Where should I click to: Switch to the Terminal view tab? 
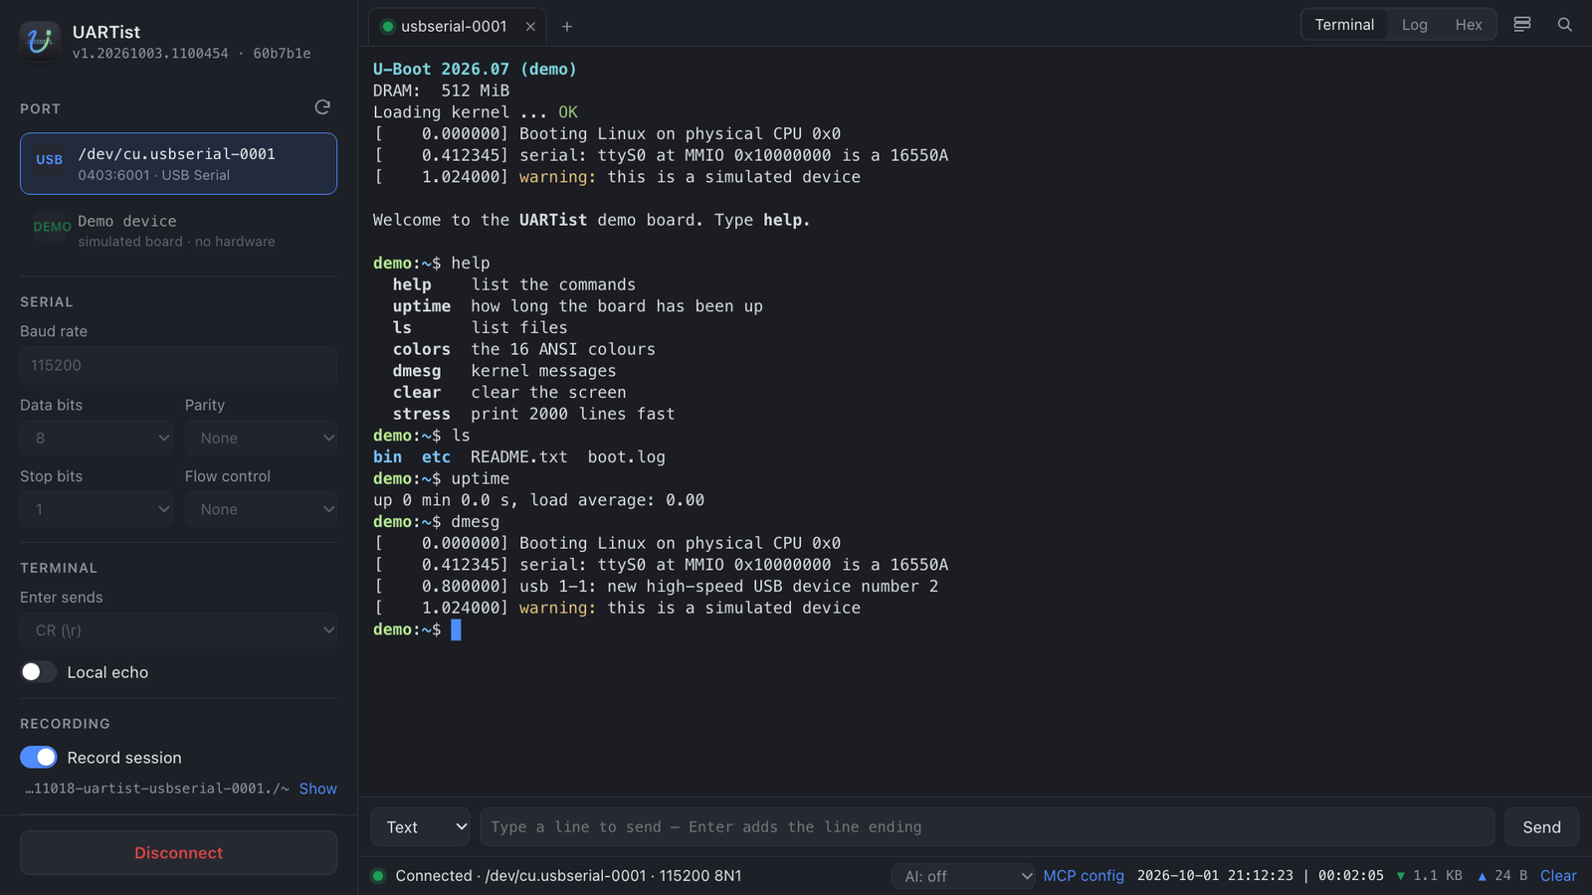[x=1344, y=25]
